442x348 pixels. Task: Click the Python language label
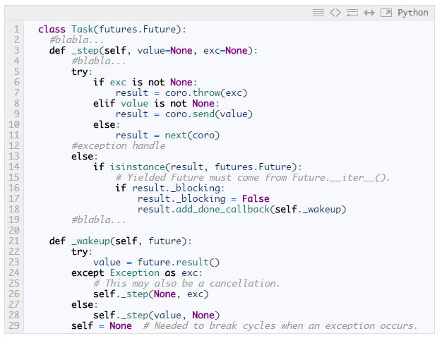point(412,13)
